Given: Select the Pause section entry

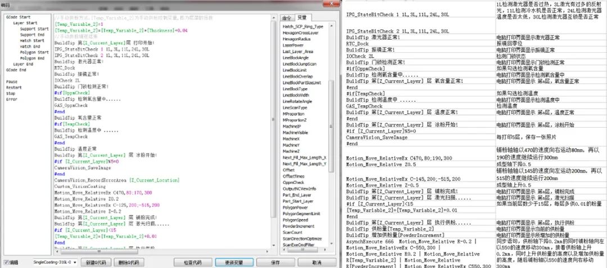Looking at the screenshot, I should point(12,81).
